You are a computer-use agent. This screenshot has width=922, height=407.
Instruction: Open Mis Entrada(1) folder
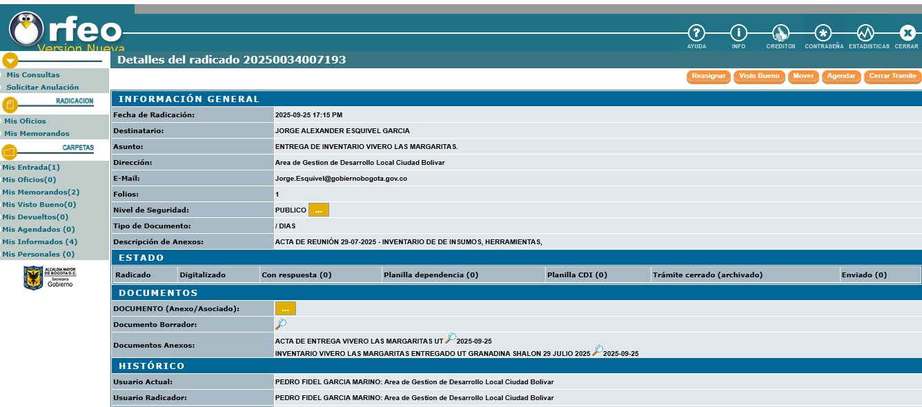coord(31,168)
